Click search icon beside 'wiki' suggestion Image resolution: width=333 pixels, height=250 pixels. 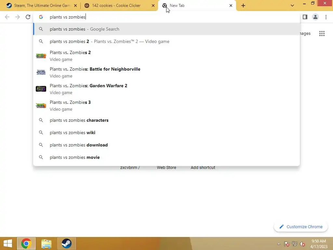point(41,133)
